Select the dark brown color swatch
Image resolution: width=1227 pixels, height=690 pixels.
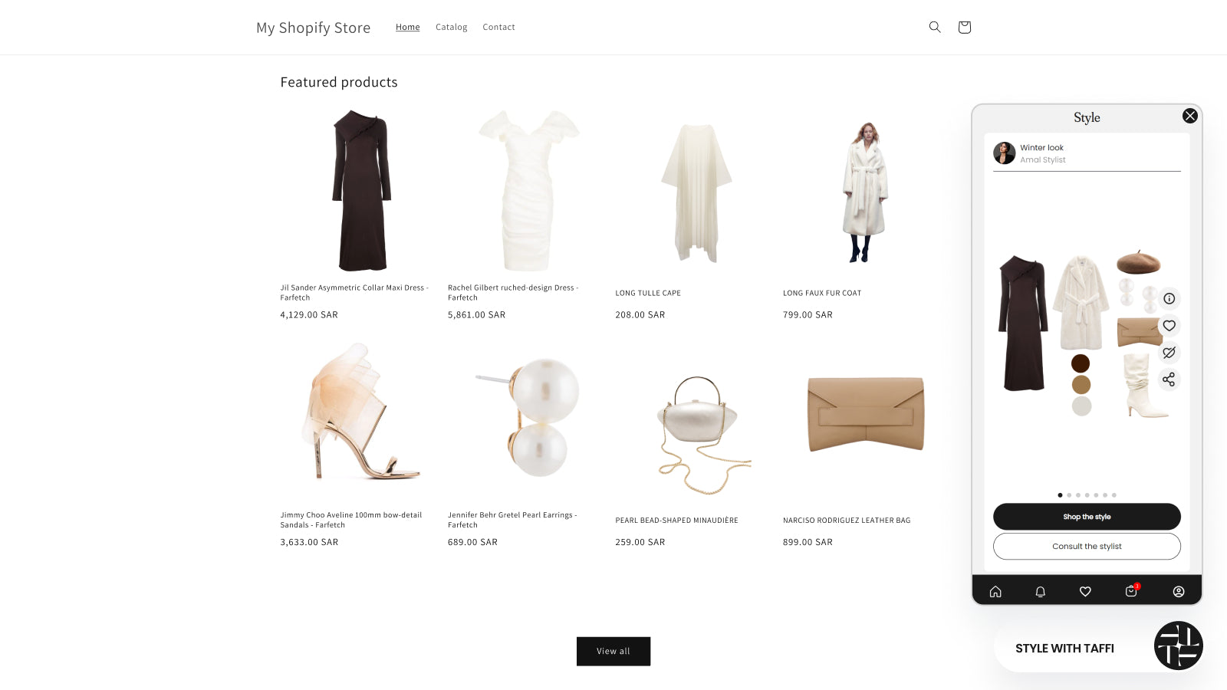[1081, 362]
